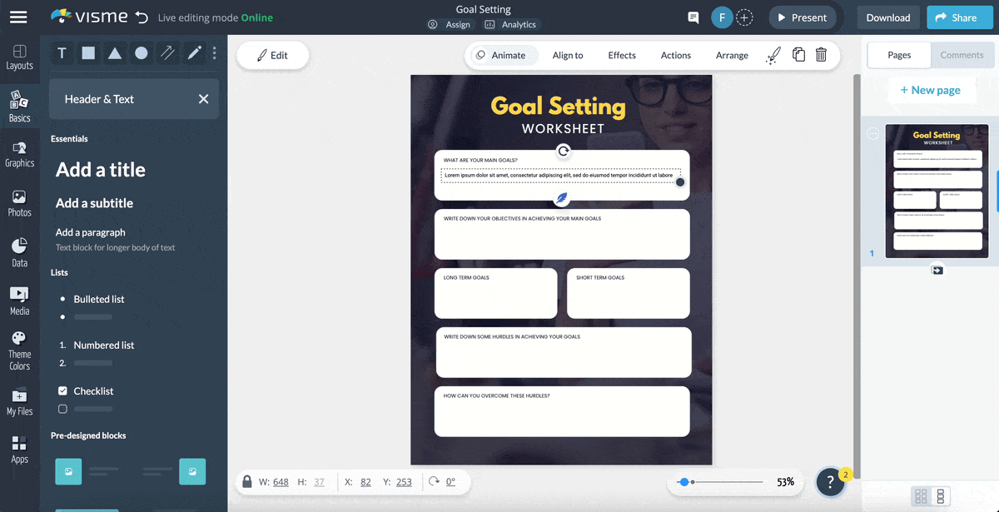This screenshot has height=512, width=999.
Task: Open the Graphics panel in the sidebar
Action: coord(20,154)
